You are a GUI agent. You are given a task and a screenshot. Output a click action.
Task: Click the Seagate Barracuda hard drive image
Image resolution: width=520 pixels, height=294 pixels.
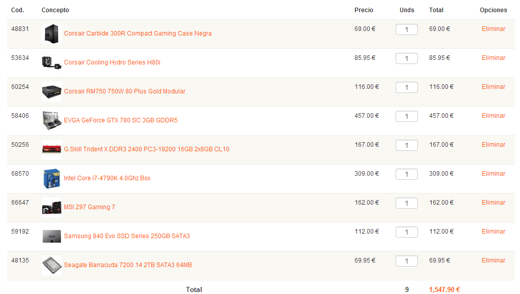click(51, 266)
